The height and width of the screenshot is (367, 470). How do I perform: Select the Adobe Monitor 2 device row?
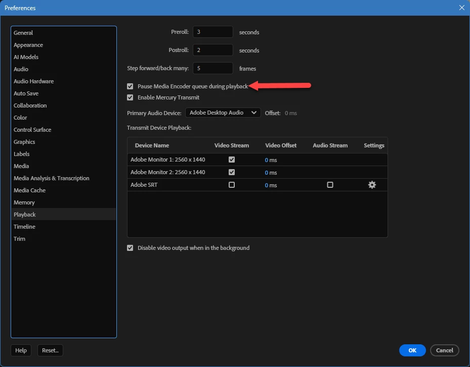tap(258, 172)
